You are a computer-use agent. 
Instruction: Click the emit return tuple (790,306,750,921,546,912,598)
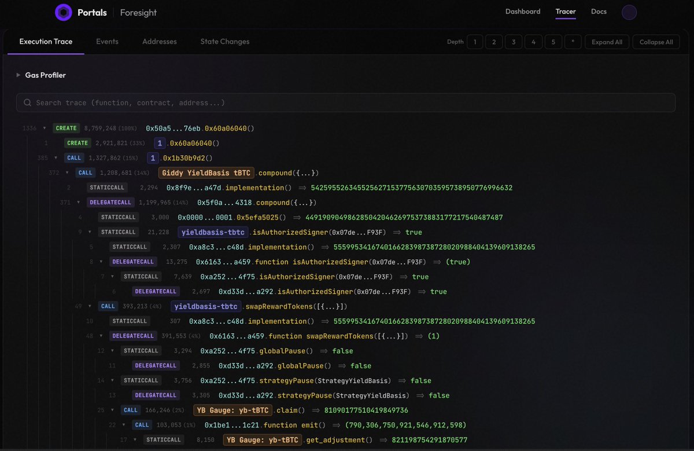coord(405,425)
